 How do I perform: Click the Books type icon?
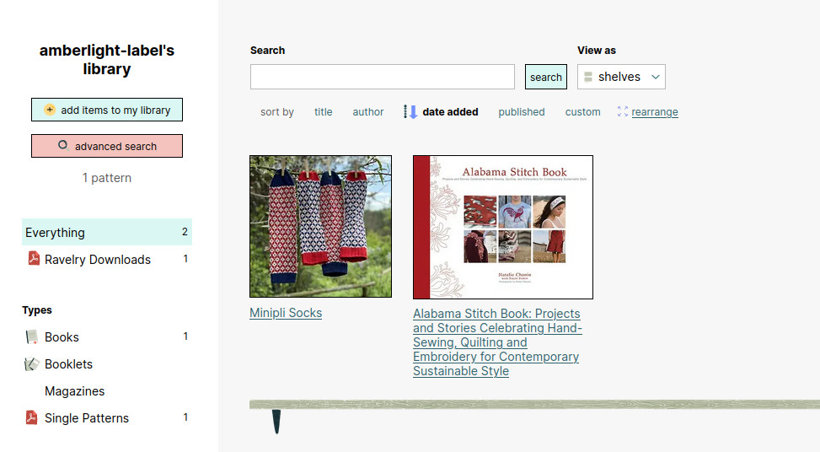tap(31, 336)
